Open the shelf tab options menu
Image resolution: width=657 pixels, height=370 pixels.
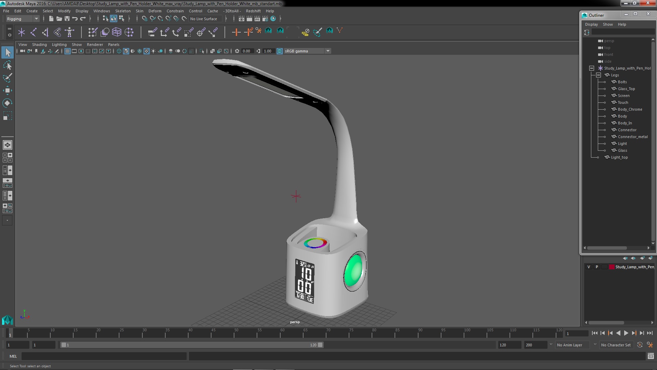tap(9, 35)
